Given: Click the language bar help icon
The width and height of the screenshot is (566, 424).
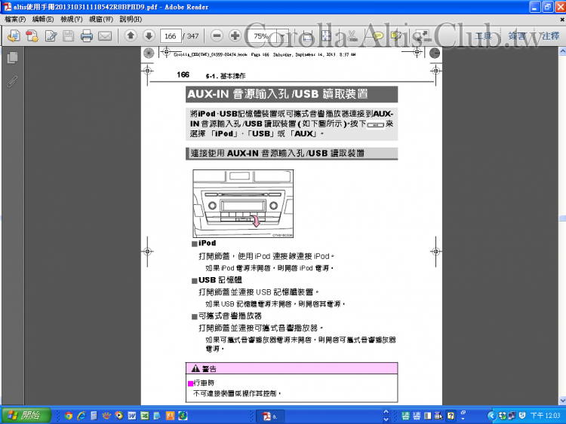Looking at the screenshot, I should [451, 416].
